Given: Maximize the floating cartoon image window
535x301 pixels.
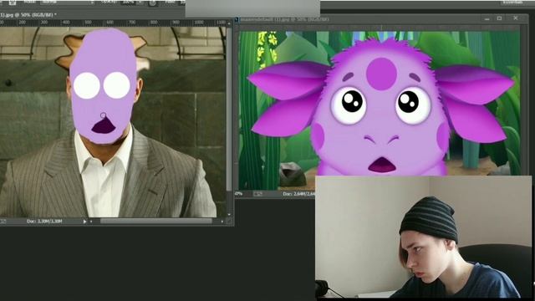Looking at the screenshot, I should (x=500, y=18).
